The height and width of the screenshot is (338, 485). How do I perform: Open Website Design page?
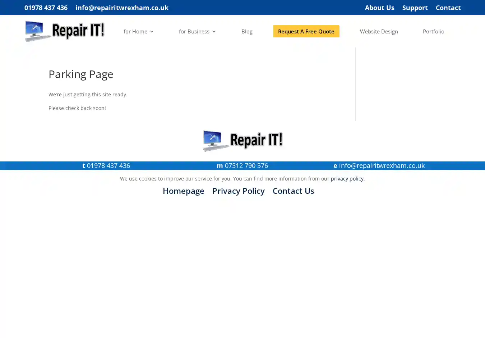coord(379,32)
